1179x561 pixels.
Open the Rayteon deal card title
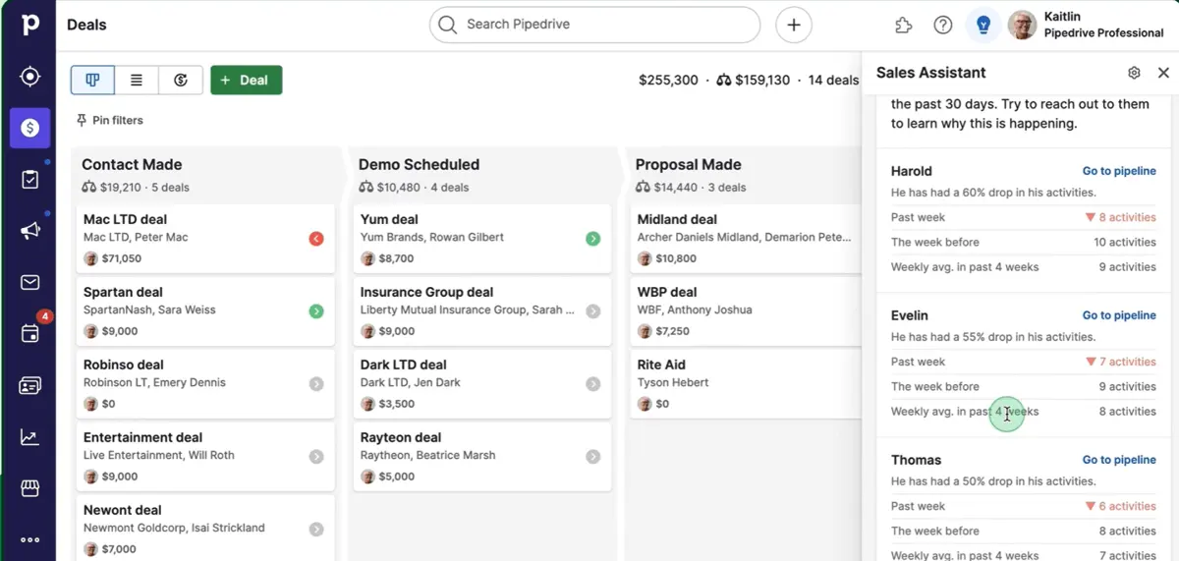coord(400,437)
